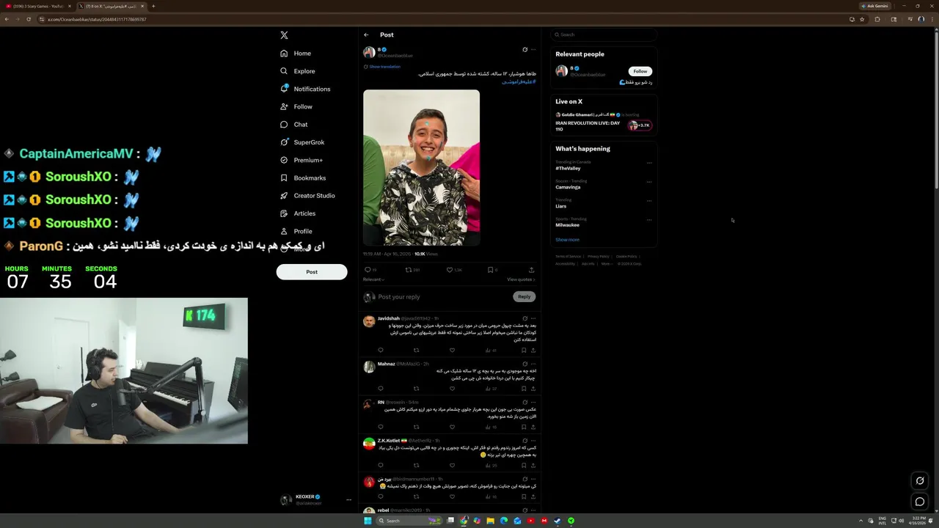The image size is (939, 528).
Task: Go to Home in X sidebar
Action: 296,54
